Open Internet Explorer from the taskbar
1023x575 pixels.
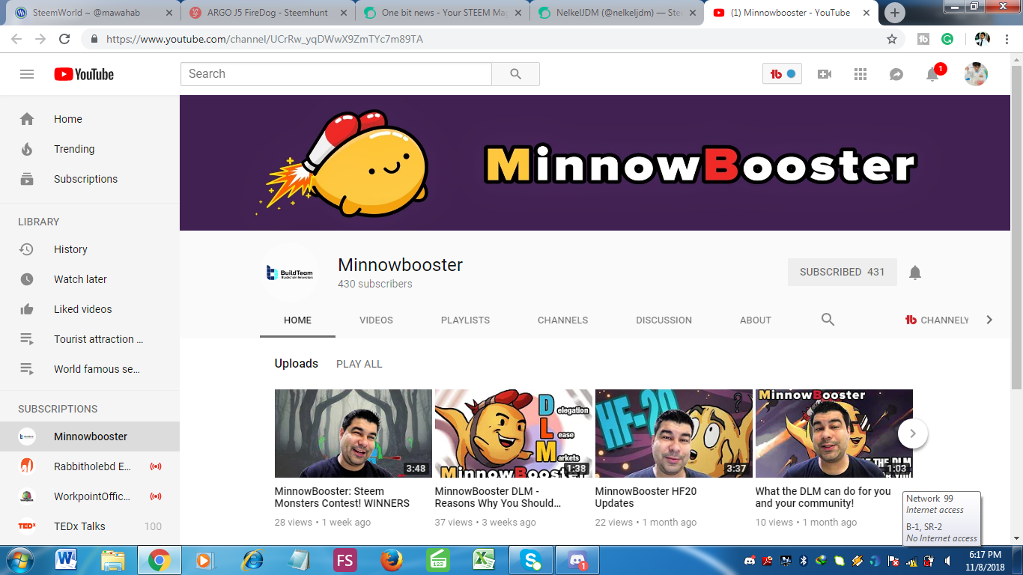point(253,559)
